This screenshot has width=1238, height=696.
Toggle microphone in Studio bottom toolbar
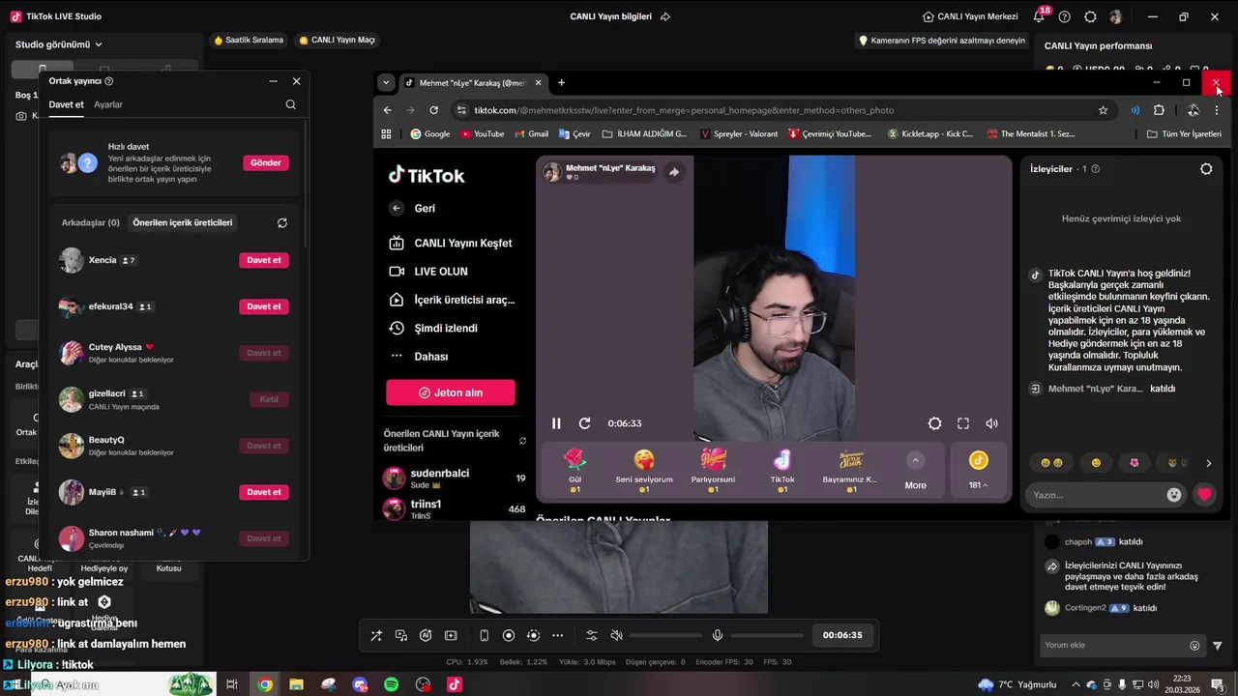click(x=718, y=635)
